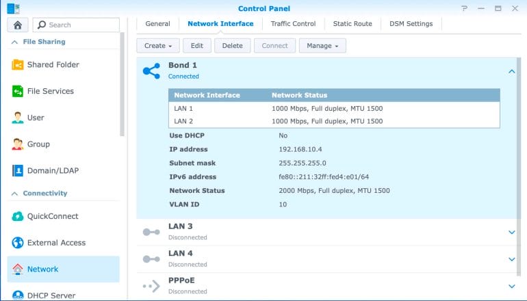The height and width of the screenshot is (301, 527).
Task: Expand the LAN 4 details
Action: pos(511,259)
